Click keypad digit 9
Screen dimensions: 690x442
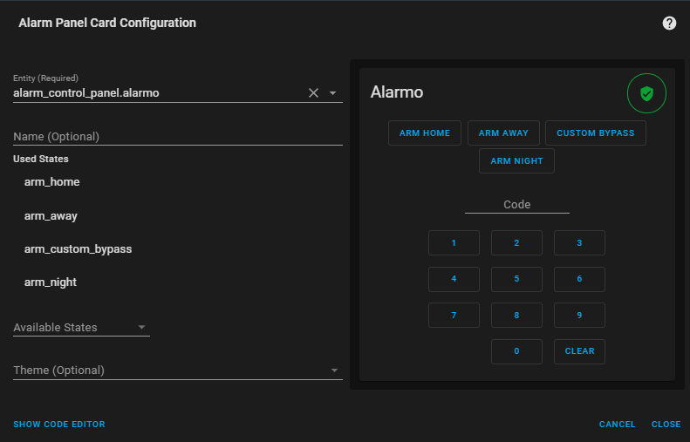coord(579,315)
